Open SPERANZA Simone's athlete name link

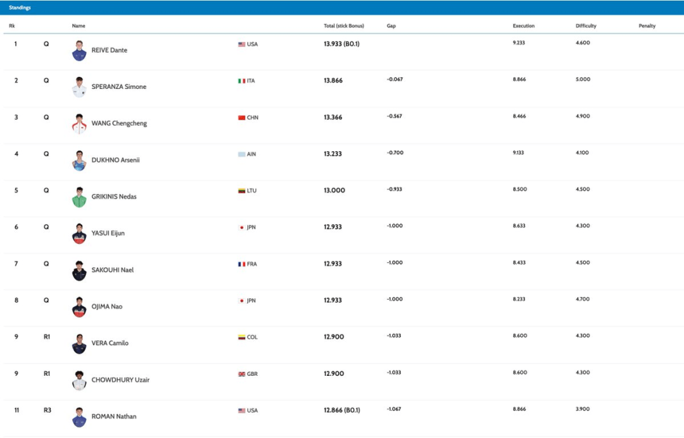119,87
